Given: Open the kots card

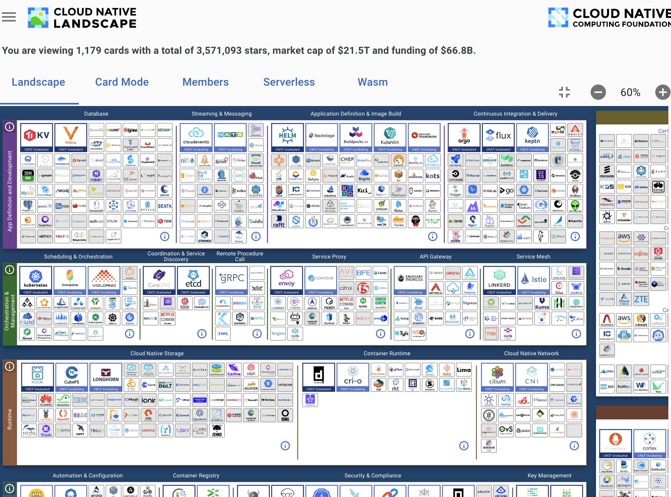Looking at the screenshot, I should tap(433, 176).
